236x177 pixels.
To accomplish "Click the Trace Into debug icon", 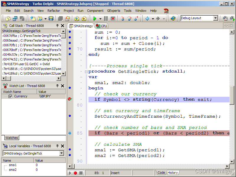I will pos(123,19).
